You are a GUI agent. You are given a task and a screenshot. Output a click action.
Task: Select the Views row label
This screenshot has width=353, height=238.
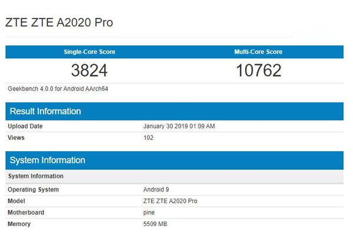[x=16, y=138]
